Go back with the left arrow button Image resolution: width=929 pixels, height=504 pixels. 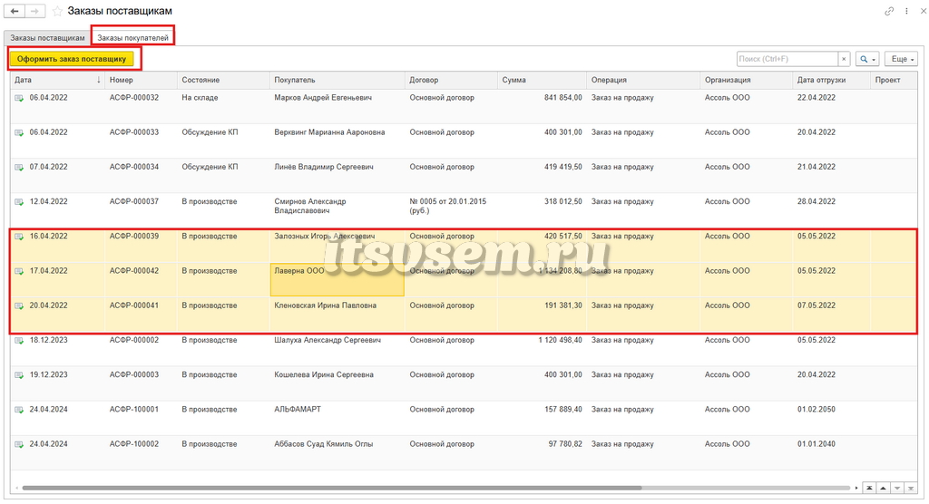pyautogui.click(x=15, y=11)
